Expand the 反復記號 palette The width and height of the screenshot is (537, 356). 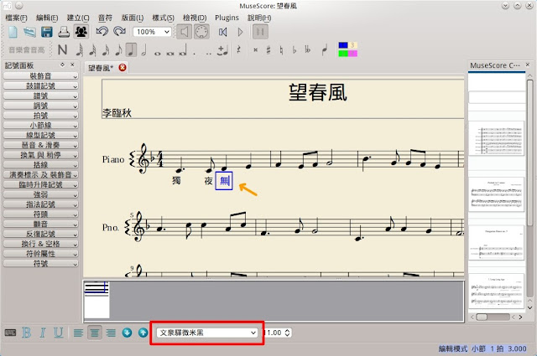pos(41,234)
